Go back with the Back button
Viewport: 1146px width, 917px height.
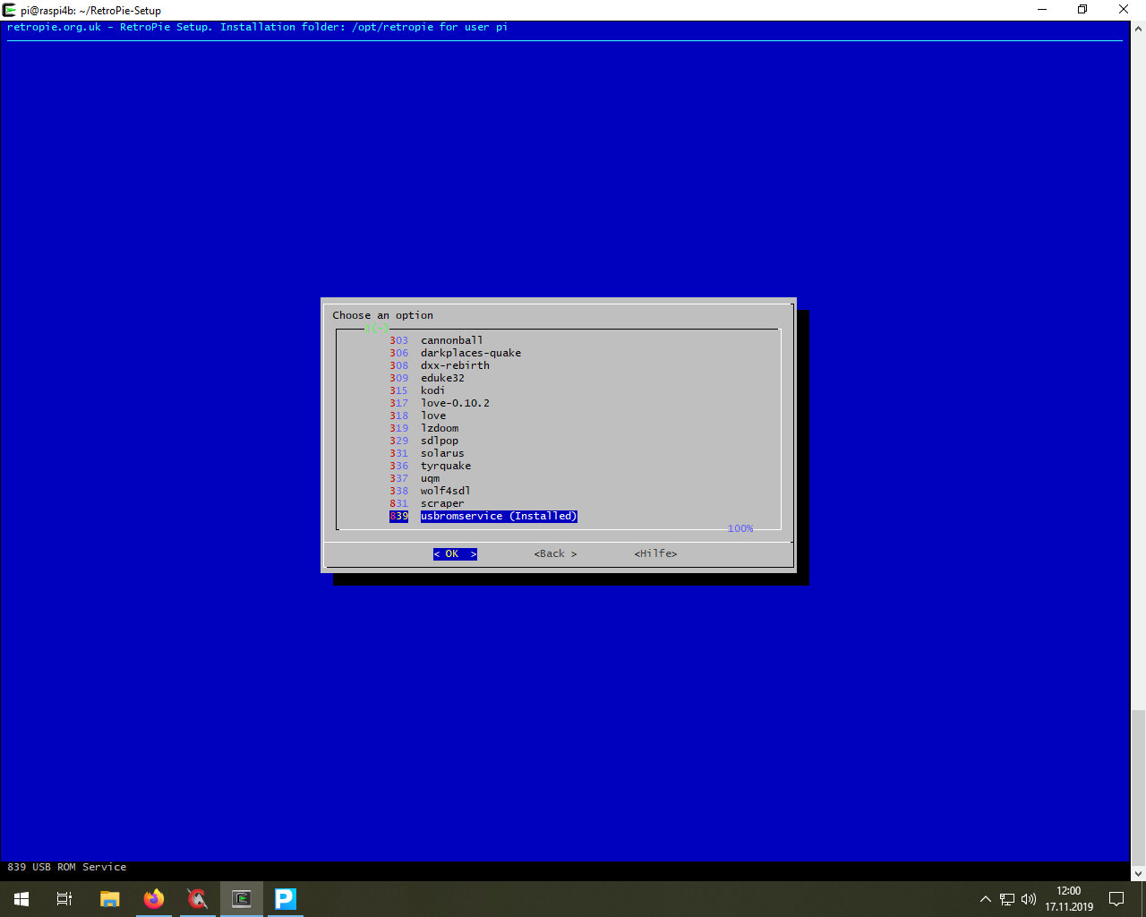click(x=555, y=553)
